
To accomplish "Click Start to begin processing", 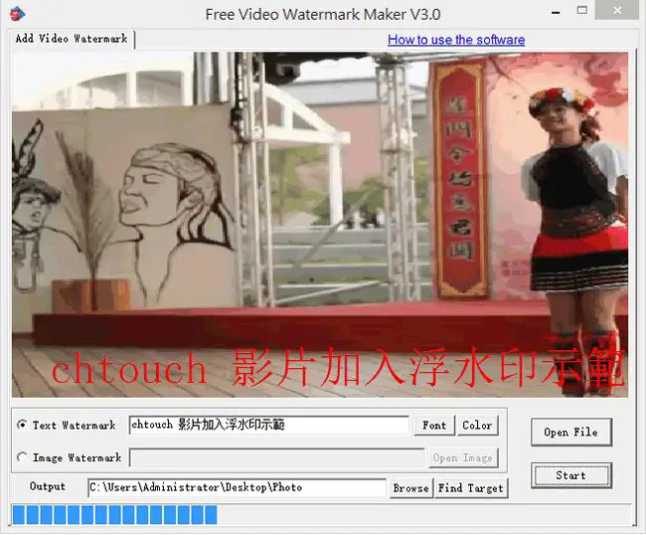I will coord(571,475).
